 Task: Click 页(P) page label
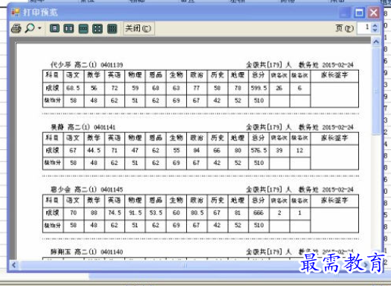344,28
